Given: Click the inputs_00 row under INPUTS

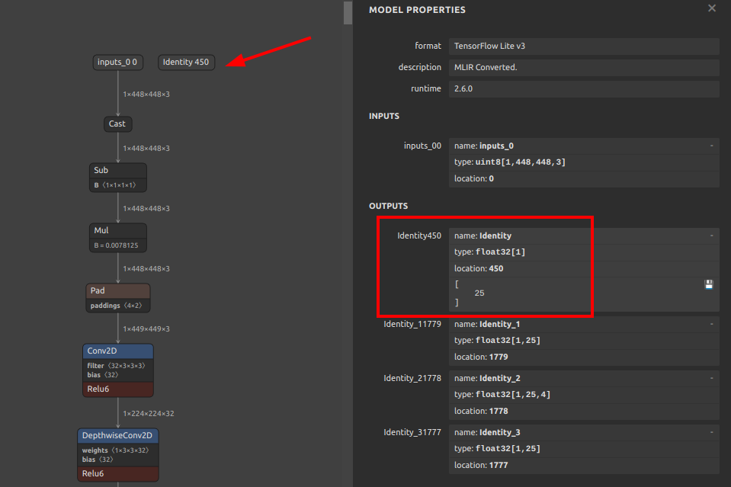Looking at the screenshot, I should (422, 145).
